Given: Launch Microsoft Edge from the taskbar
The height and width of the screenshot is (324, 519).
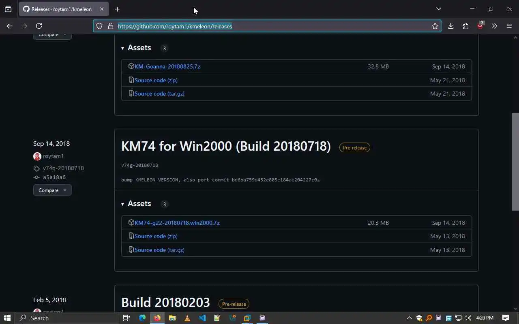Looking at the screenshot, I should (142, 318).
